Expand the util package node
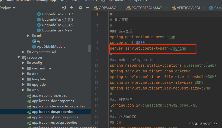The width and height of the screenshot is (222, 128). point(28,36)
